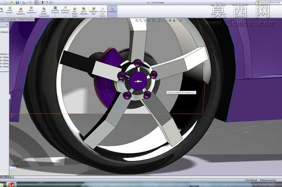Click the SolidWorks taskbar icon
Screen dimensions: 282x187
click(11, 185)
